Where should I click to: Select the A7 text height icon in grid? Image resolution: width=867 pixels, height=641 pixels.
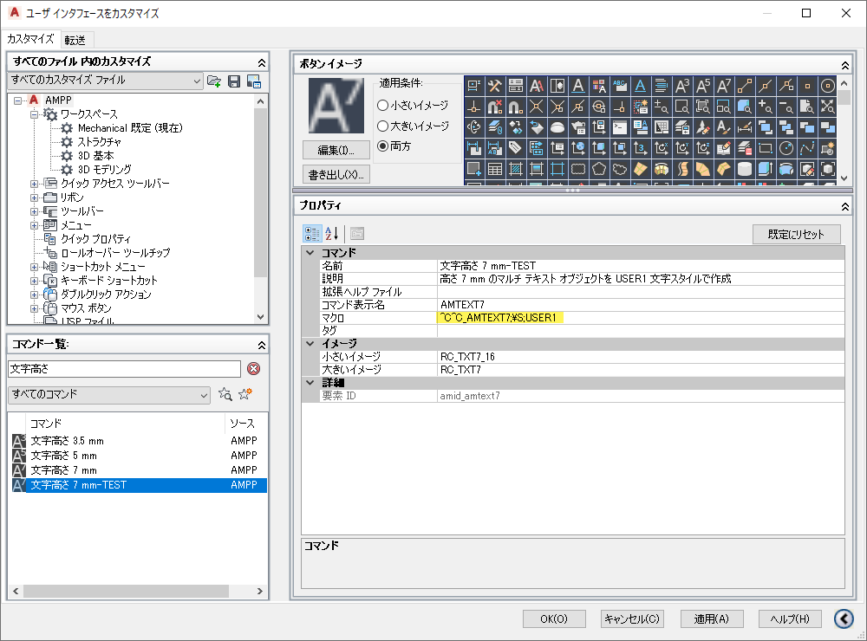723,86
